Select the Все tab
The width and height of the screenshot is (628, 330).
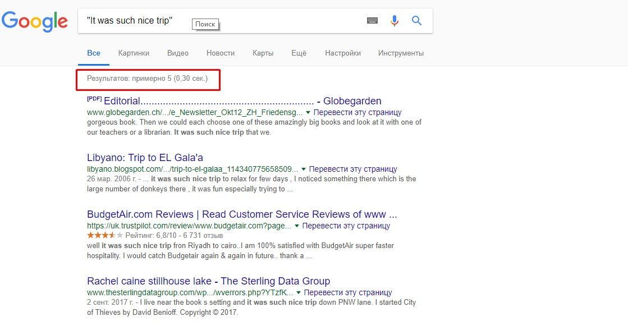click(94, 53)
